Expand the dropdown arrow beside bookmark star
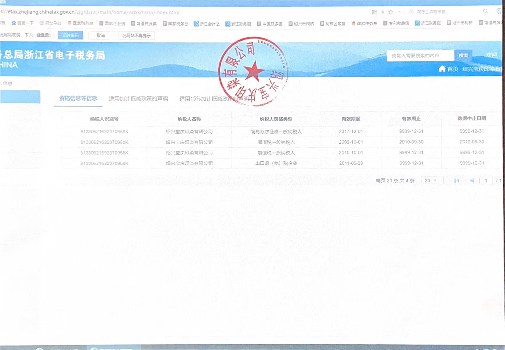 (x=399, y=12)
